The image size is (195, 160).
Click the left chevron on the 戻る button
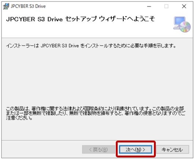pyautogui.click(x=91, y=149)
